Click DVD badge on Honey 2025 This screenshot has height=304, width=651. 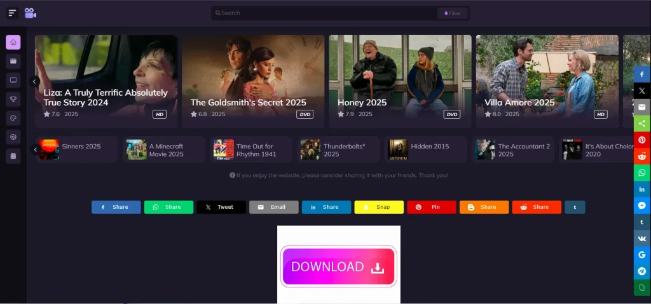click(452, 114)
